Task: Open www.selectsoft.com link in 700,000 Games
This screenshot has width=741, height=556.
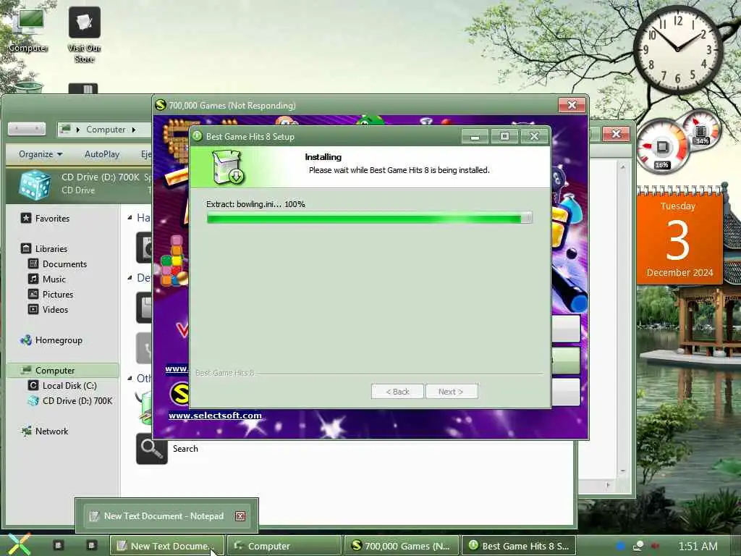Action: pos(216,415)
